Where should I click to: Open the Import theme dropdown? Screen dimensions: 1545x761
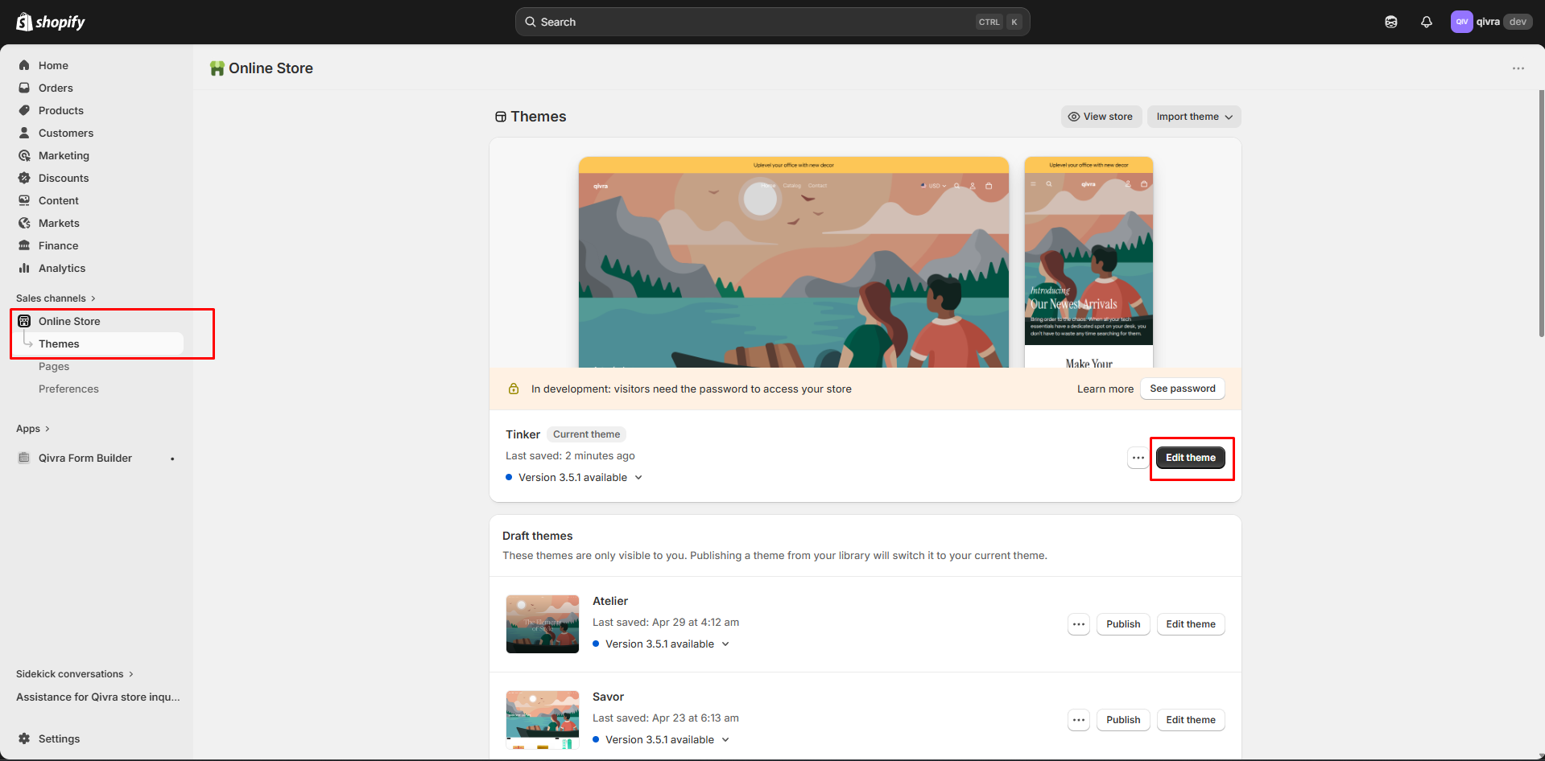point(1194,117)
